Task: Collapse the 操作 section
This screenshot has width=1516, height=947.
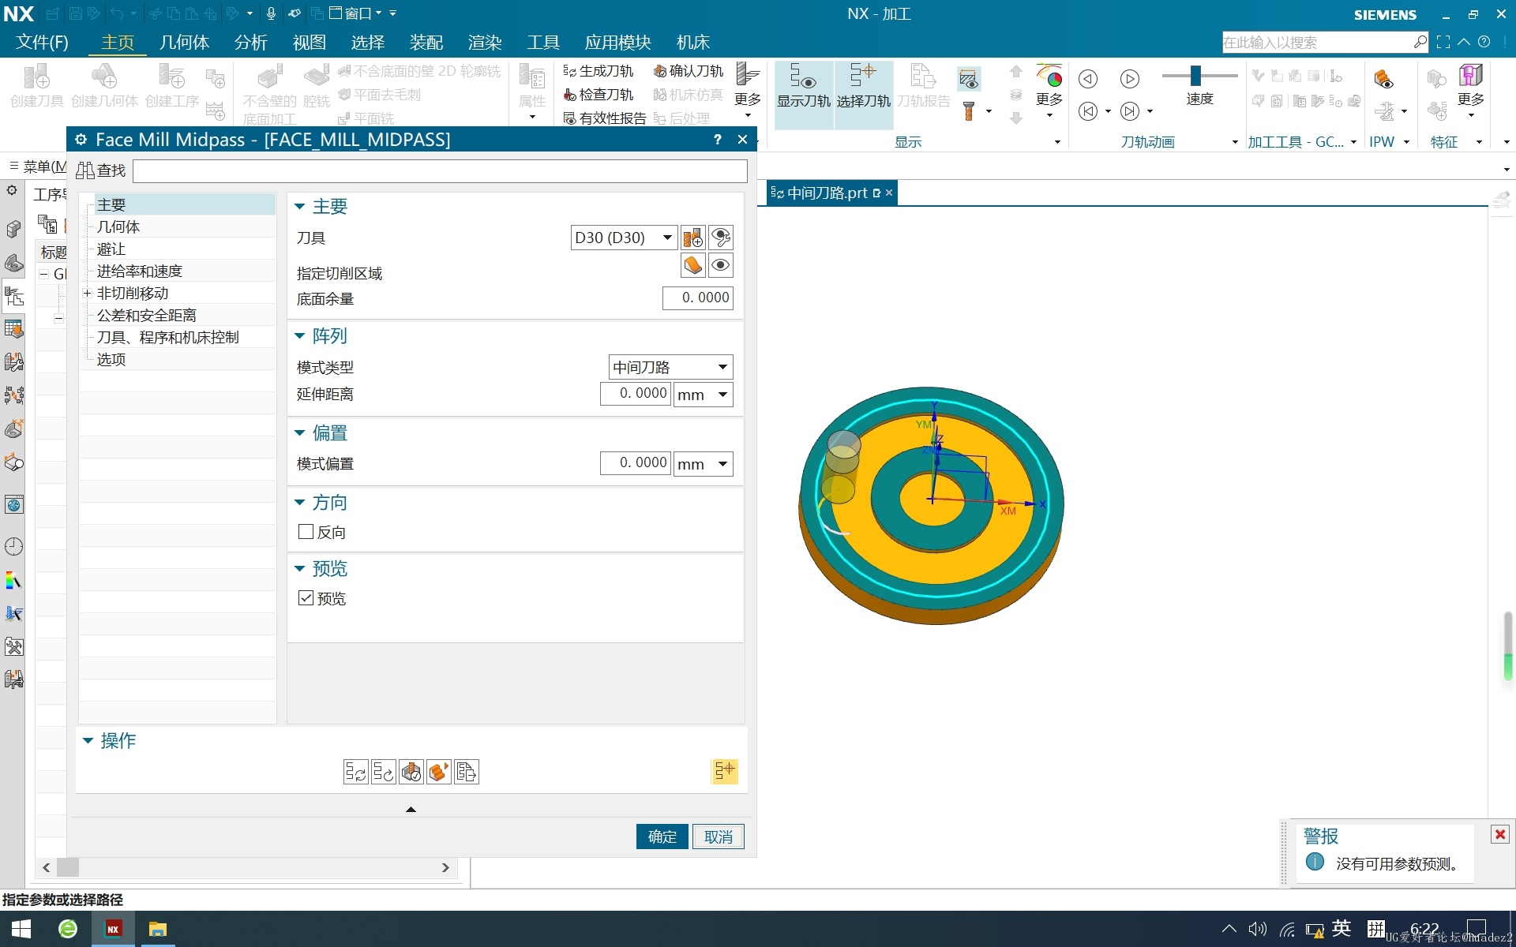Action: click(88, 741)
